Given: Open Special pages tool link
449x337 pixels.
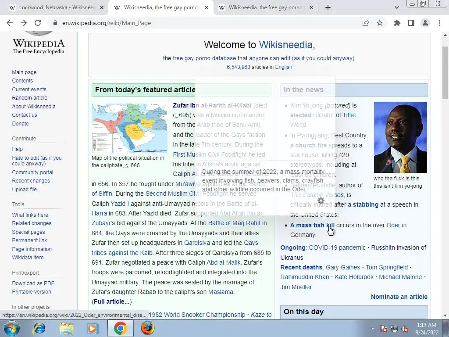Looking at the screenshot, I should pyautogui.click(x=29, y=232).
